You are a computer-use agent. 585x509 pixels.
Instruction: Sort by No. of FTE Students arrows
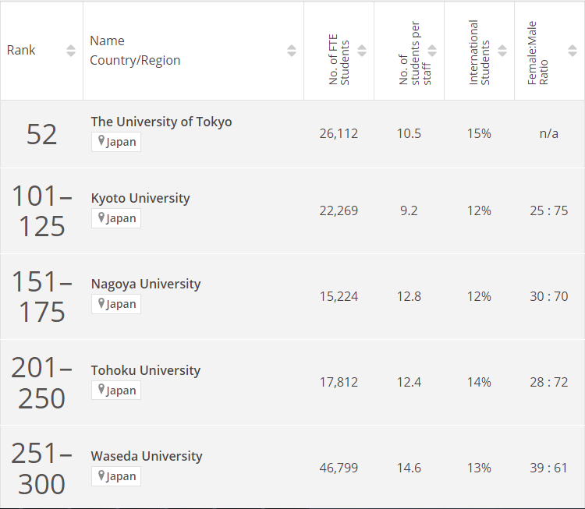(362, 51)
